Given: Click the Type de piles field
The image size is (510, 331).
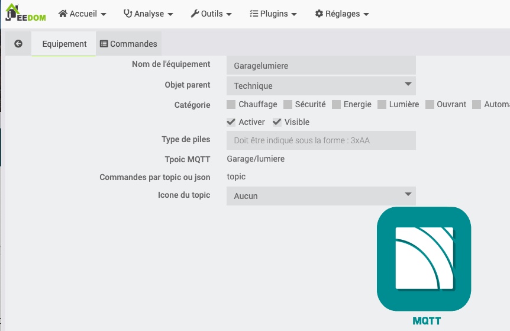Looking at the screenshot, I should click(x=321, y=140).
